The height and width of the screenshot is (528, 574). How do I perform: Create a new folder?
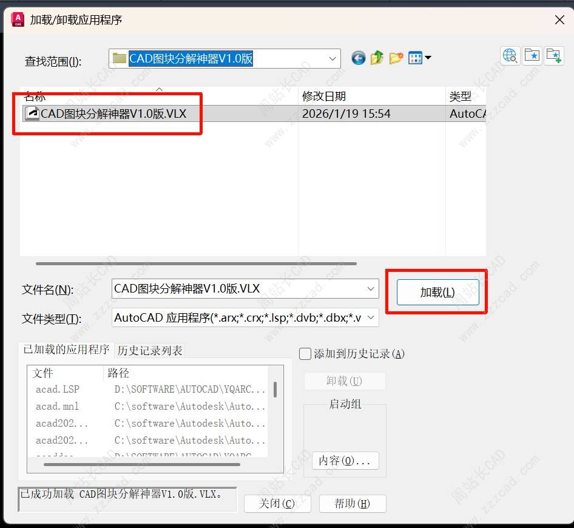coord(396,58)
